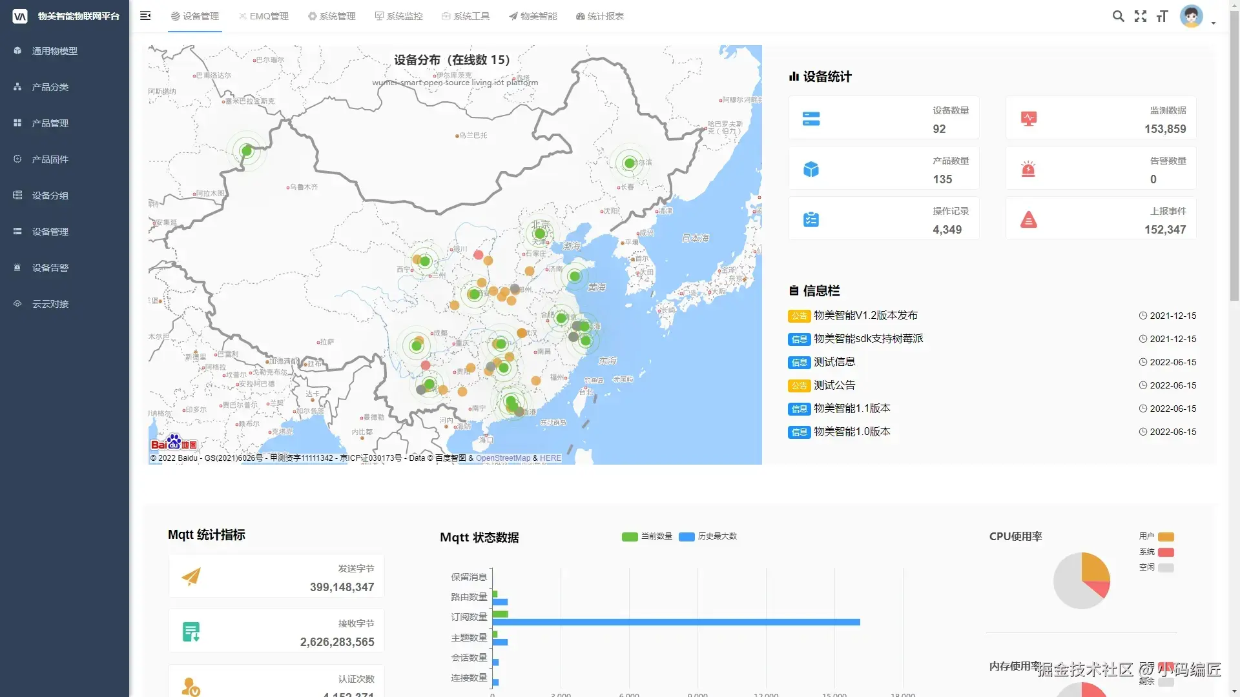This screenshot has height=697, width=1240.
Task: Toggle 历史最大数 legend in Mqtt chart
Action: (x=687, y=537)
